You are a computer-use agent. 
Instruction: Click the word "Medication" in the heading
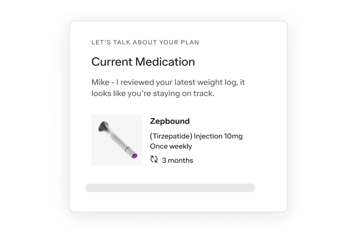[165, 62]
